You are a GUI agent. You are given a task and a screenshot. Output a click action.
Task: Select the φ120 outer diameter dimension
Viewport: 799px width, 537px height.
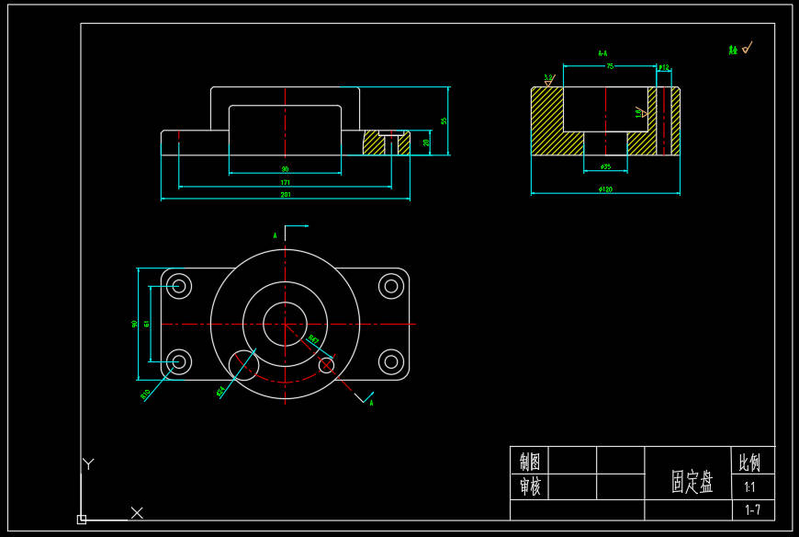[605, 189]
